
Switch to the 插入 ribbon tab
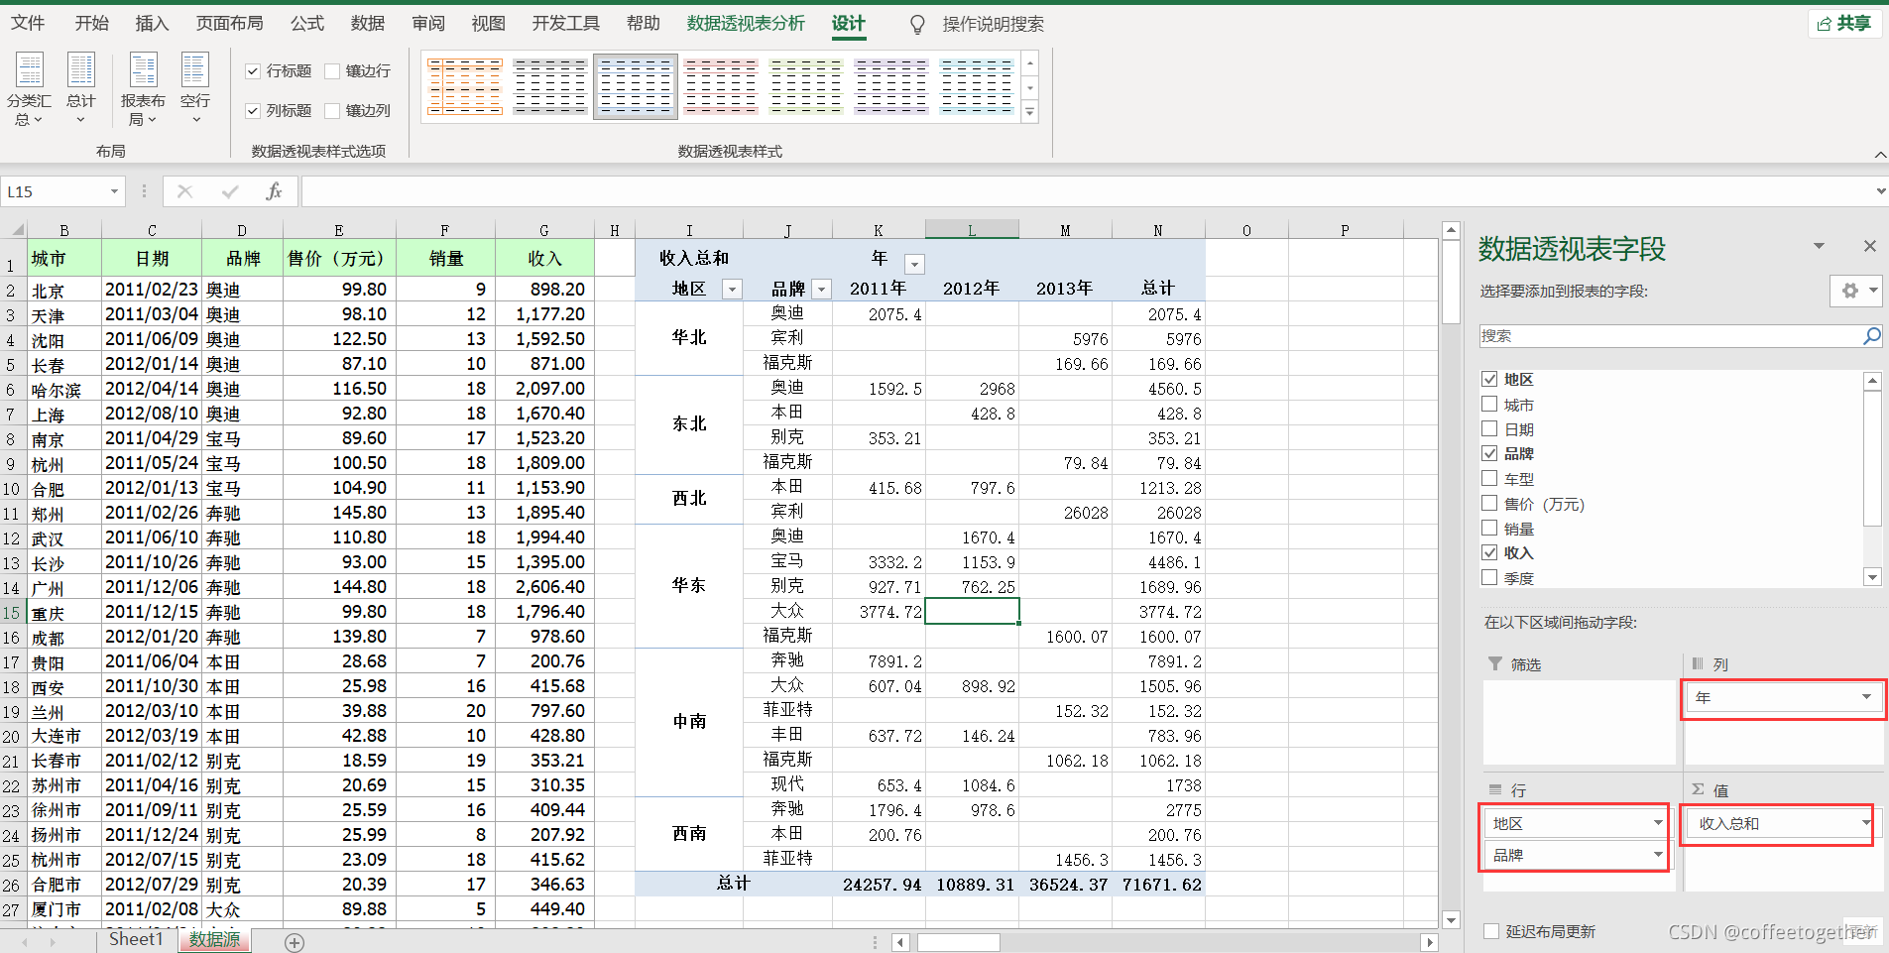click(x=152, y=23)
